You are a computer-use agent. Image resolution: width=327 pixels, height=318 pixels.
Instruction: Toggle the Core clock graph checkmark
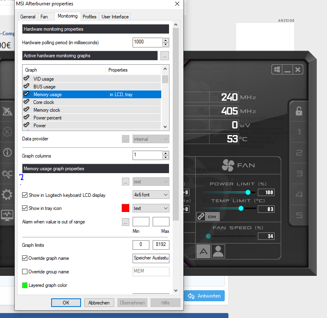coord(27,102)
